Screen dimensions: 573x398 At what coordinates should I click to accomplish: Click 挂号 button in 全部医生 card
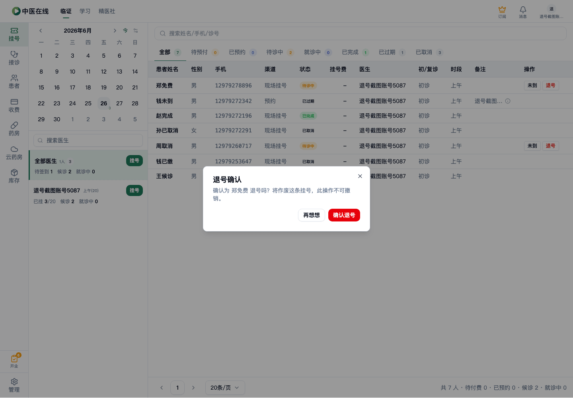click(134, 161)
